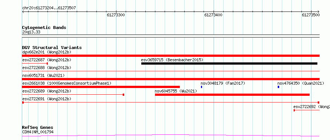This screenshot has height=140, width=330.
Task: Select the dgv662e201 (Wong2012b) label
Action: click(47, 52)
